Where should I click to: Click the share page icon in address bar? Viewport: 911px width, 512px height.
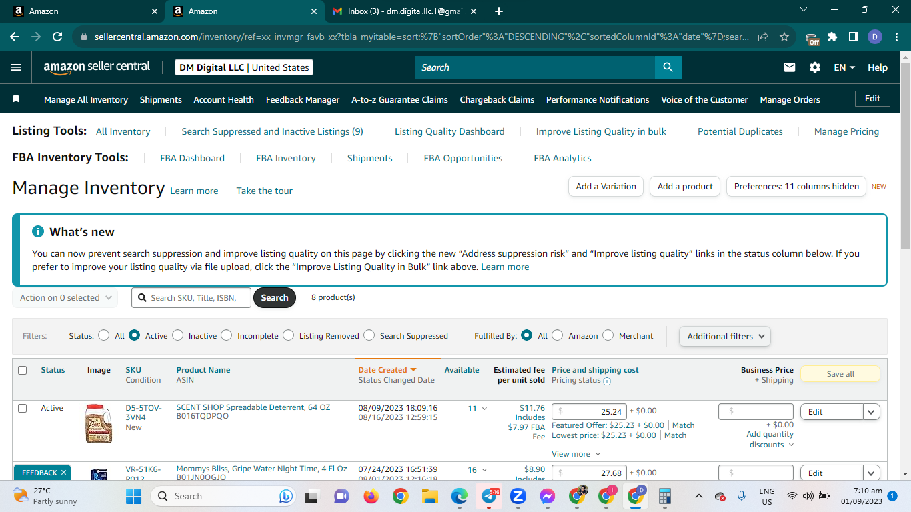763,37
